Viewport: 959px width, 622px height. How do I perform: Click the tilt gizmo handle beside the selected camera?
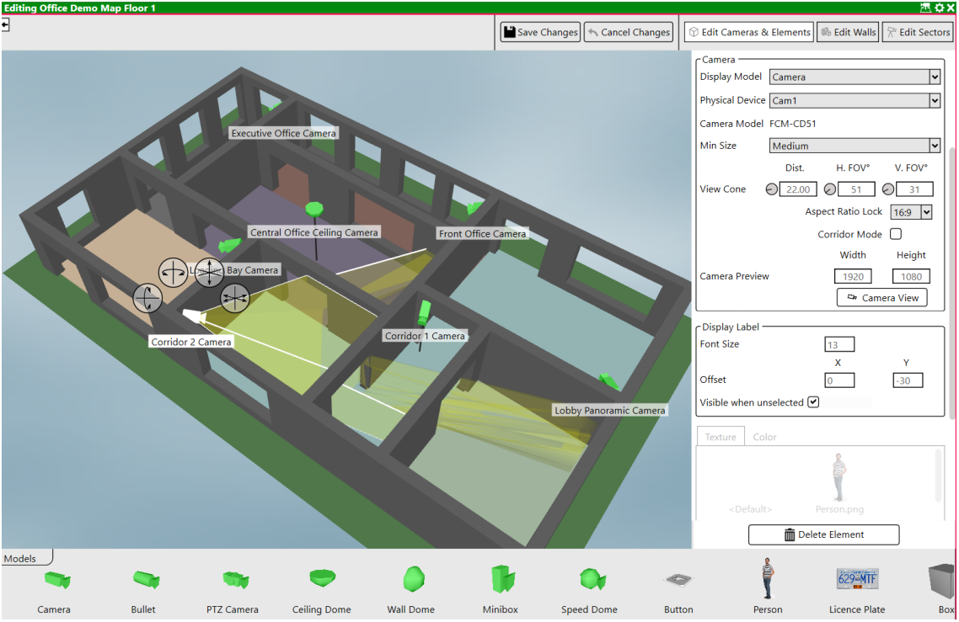[x=147, y=298]
